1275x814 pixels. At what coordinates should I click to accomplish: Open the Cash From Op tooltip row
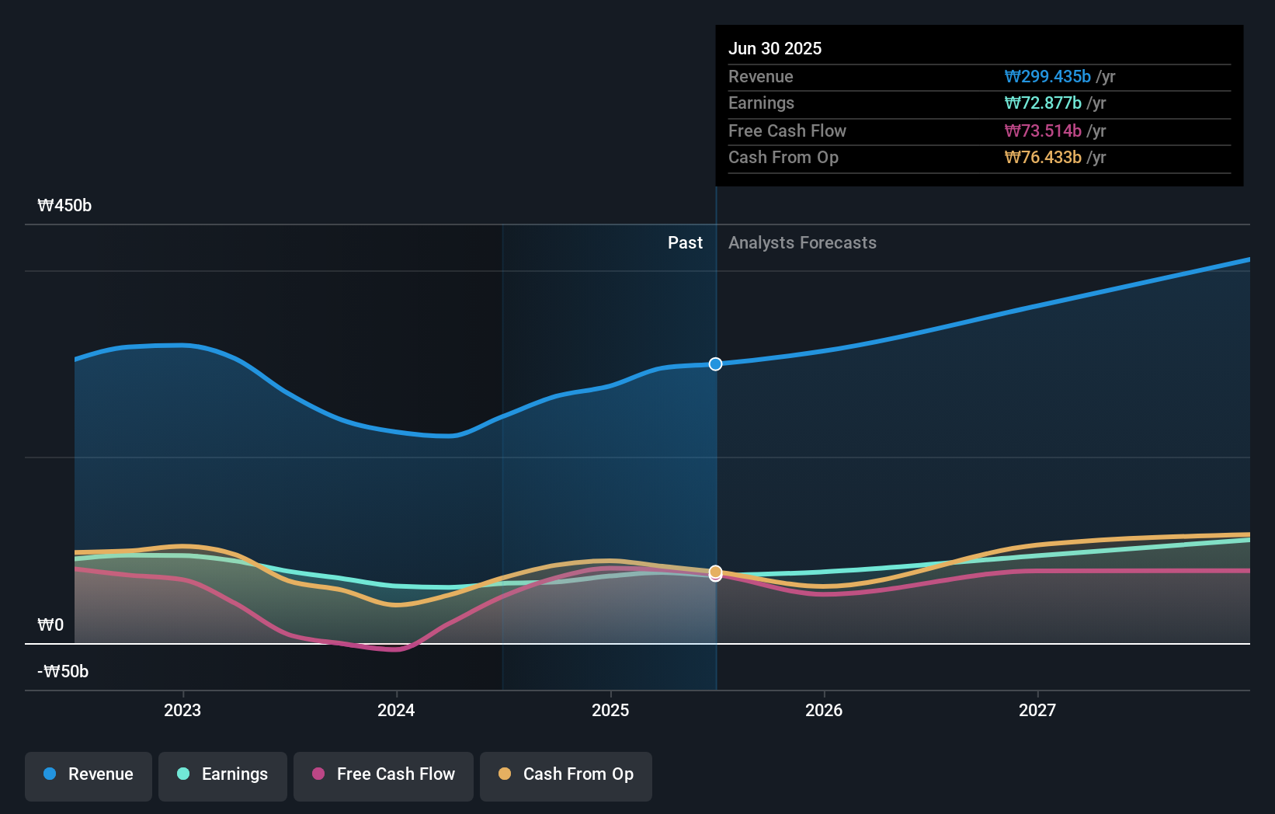tap(783, 157)
